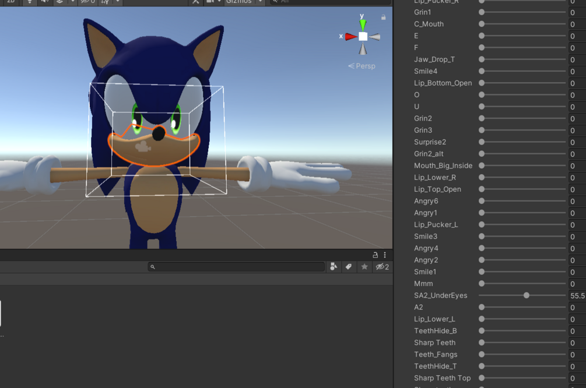
Task: Click the component tools wrench icon
Action: (195, 2)
